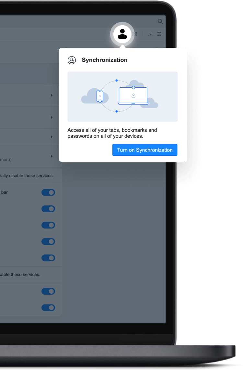Click the camera capture icon in toolbar

click(135, 34)
